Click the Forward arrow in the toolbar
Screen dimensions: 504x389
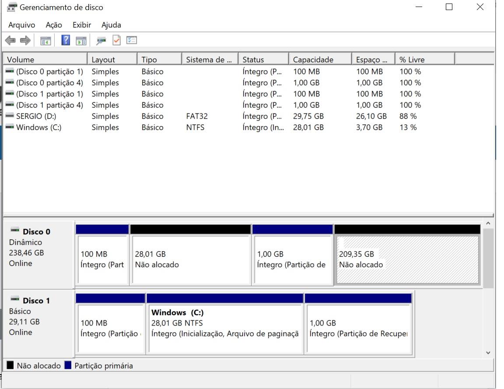(x=25, y=41)
